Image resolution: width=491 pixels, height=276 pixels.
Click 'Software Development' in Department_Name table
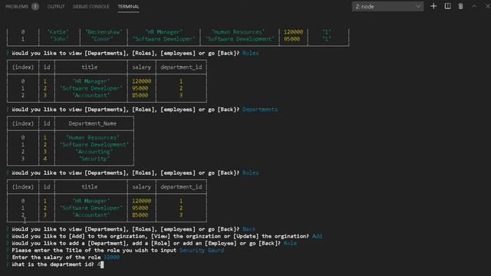(x=94, y=145)
